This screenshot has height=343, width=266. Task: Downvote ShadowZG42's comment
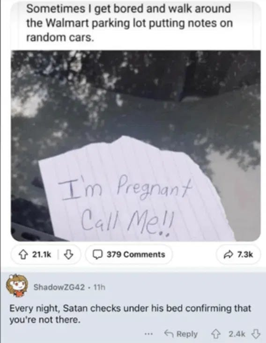point(256,334)
